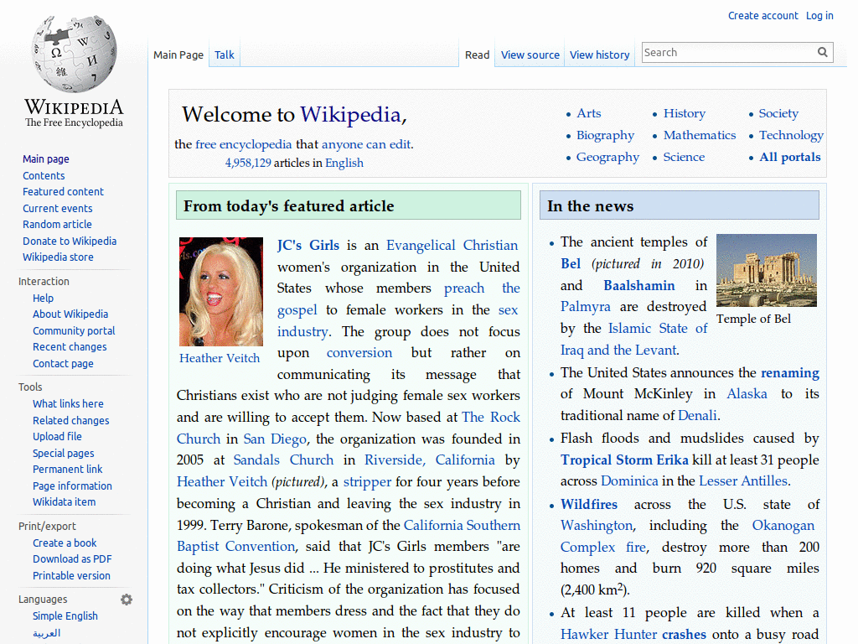Switch to Simple English language
Image resolution: width=858 pixels, height=644 pixels.
(x=65, y=616)
